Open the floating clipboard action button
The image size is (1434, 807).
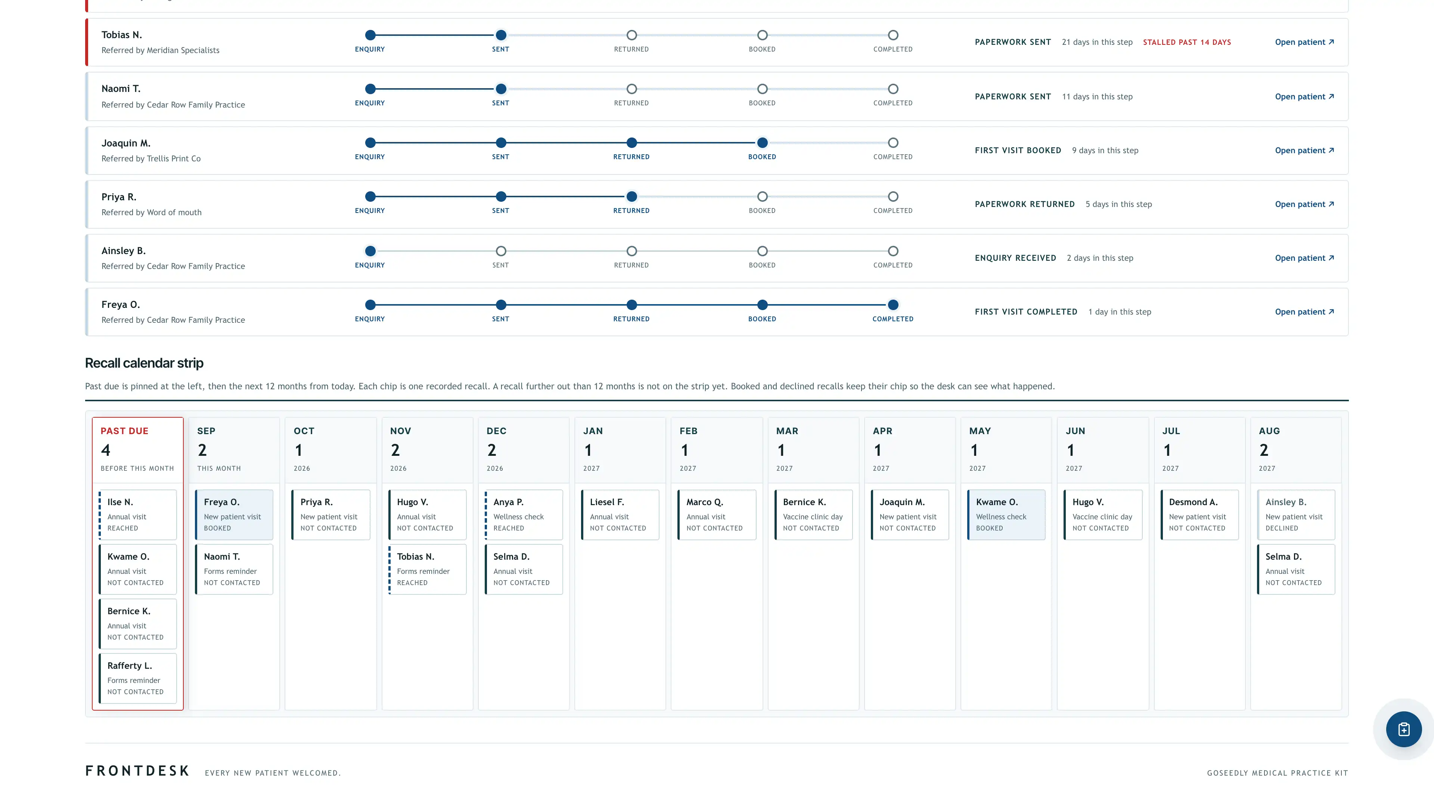pyautogui.click(x=1403, y=729)
